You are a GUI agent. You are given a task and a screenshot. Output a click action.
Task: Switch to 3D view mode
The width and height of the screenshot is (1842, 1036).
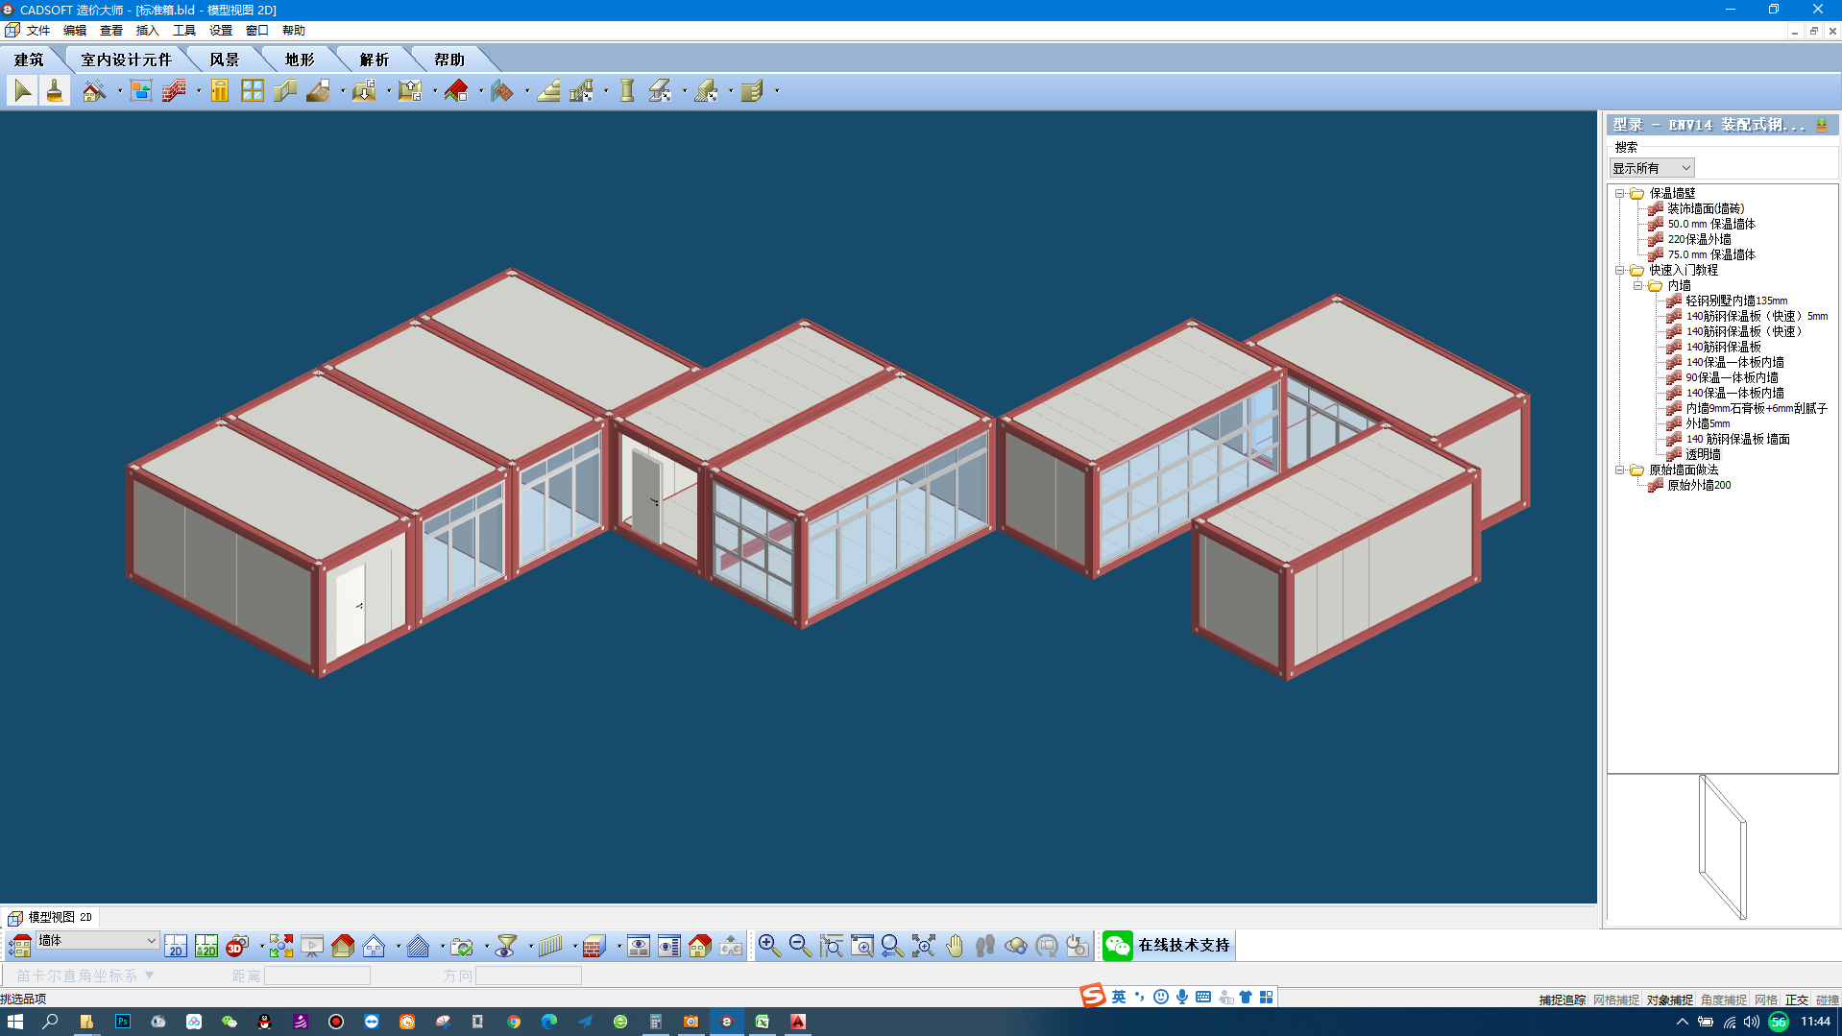pos(236,946)
